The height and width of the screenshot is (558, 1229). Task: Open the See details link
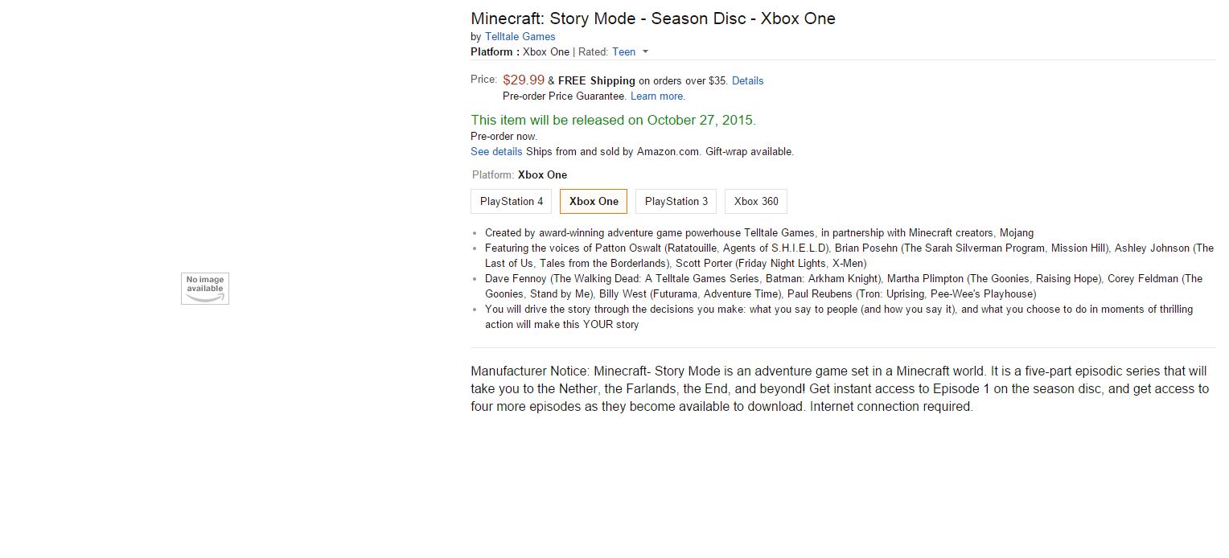coord(496,151)
